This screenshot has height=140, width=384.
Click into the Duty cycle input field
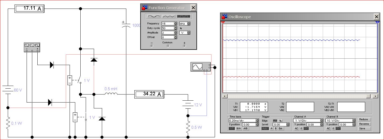point(168,28)
